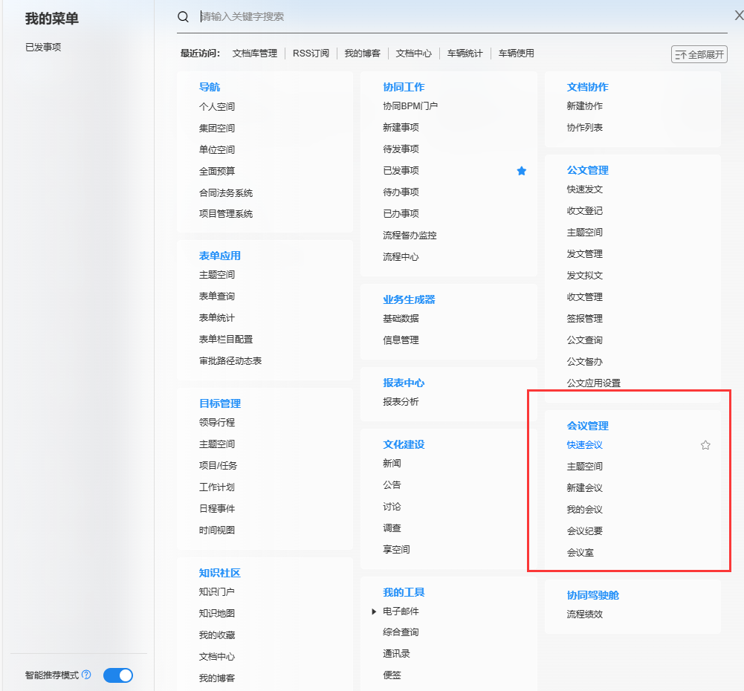Open 流程绩效 under 协同驾驶舱

[x=584, y=614]
